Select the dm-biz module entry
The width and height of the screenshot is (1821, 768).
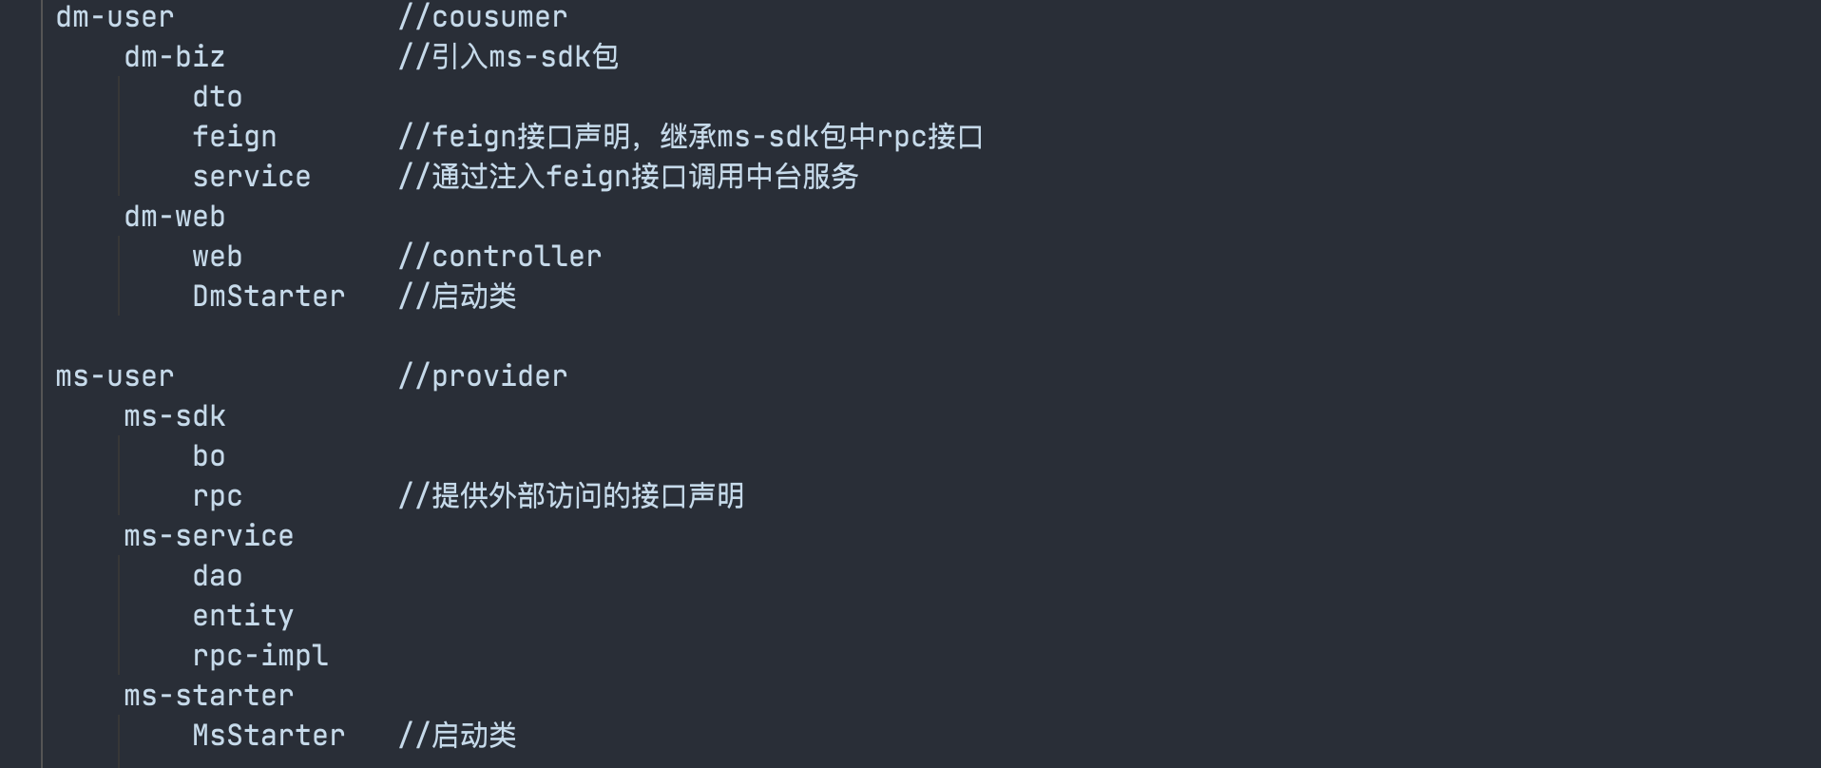(175, 57)
